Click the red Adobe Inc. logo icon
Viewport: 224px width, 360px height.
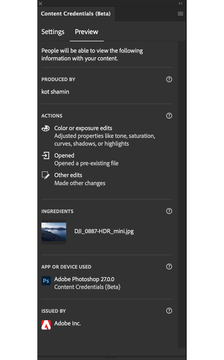[x=46, y=325]
